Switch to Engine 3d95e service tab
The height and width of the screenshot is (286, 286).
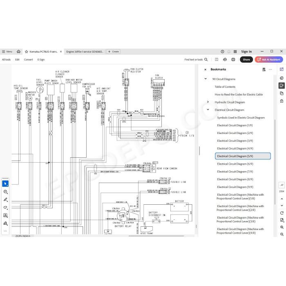(85, 51)
